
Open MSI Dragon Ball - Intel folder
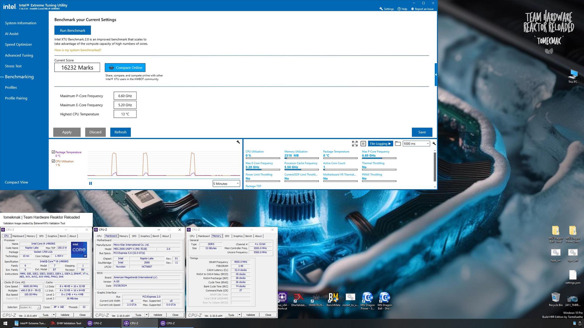pos(556,234)
